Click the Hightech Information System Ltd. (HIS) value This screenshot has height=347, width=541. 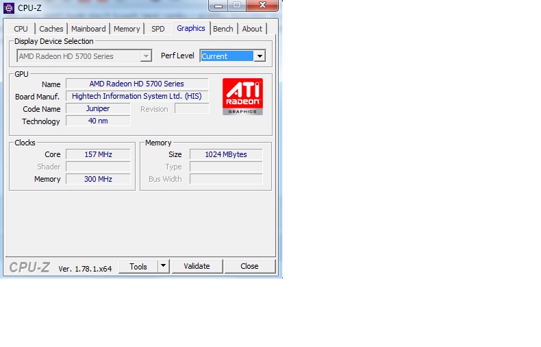[137, 96]
